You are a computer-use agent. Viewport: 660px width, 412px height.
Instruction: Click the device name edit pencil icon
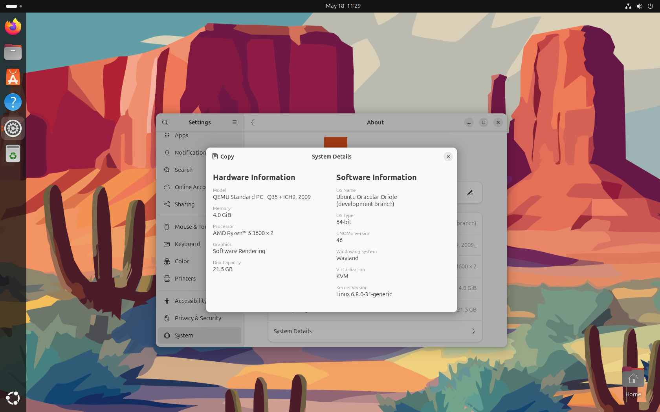(470, 193)
